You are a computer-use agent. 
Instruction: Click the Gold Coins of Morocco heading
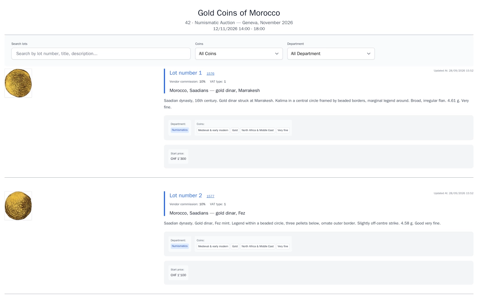(x=239, y=13)
